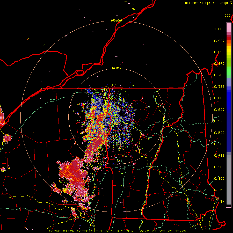
Task: Click the "KCXX" station ID in the caption
Action: pyautogui.click(x=144, y=231)
